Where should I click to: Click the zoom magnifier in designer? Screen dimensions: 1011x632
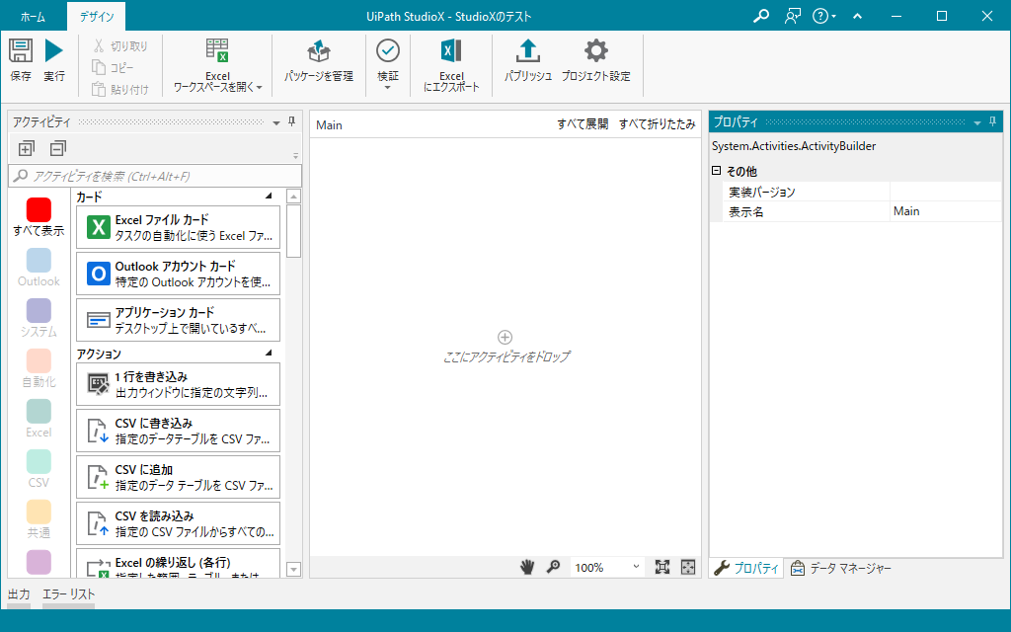click(553, 567)
